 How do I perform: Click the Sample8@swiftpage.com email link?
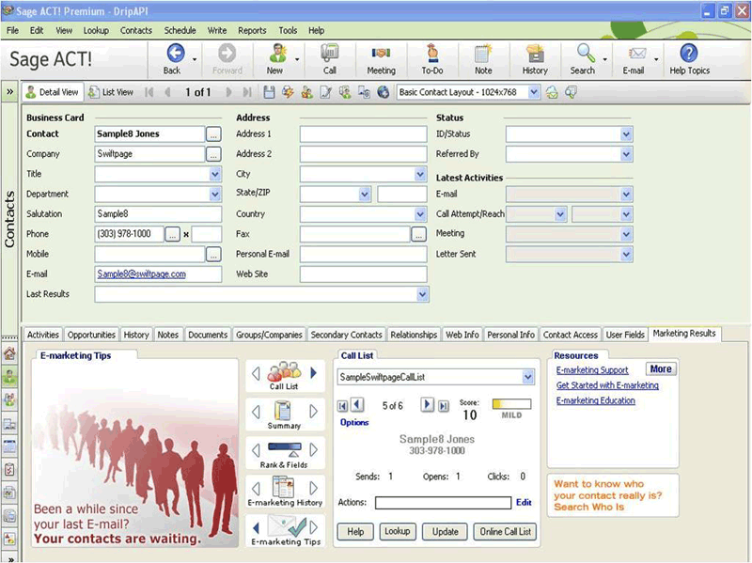pos(142,274)
